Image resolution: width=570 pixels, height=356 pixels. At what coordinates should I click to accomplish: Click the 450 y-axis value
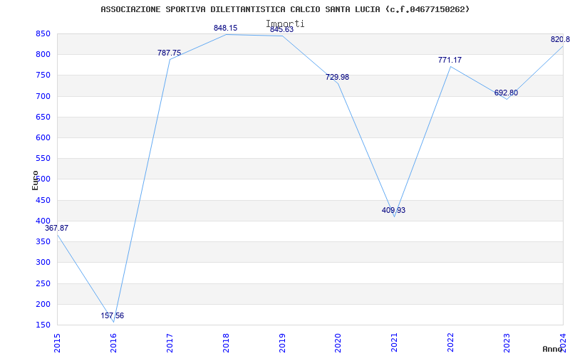tap(43, 200)
